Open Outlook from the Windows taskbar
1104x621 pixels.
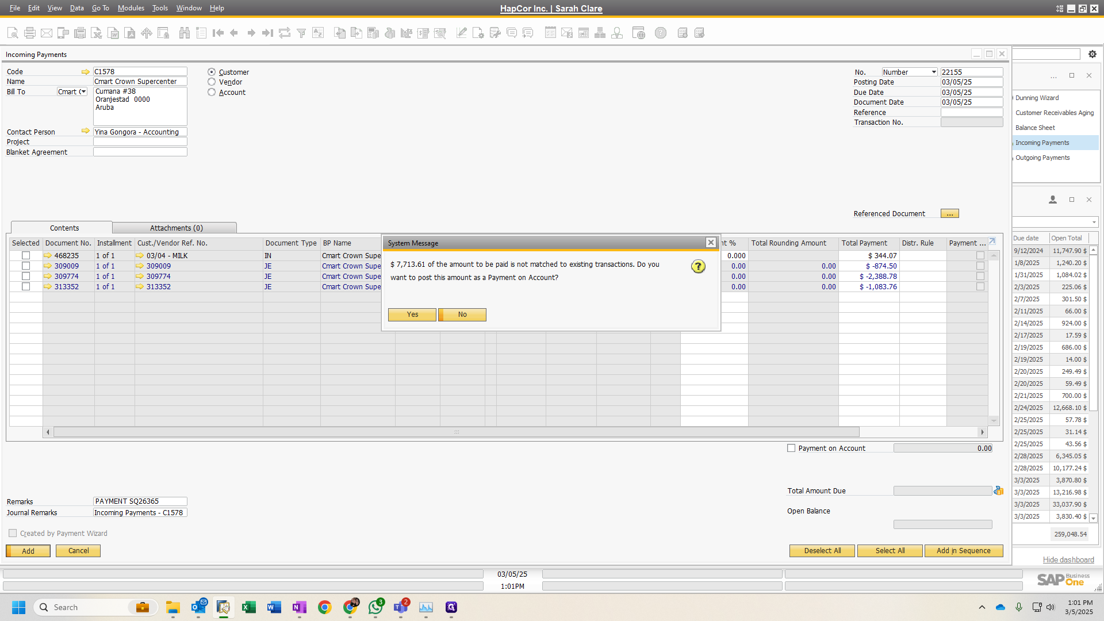pos(198,607)
